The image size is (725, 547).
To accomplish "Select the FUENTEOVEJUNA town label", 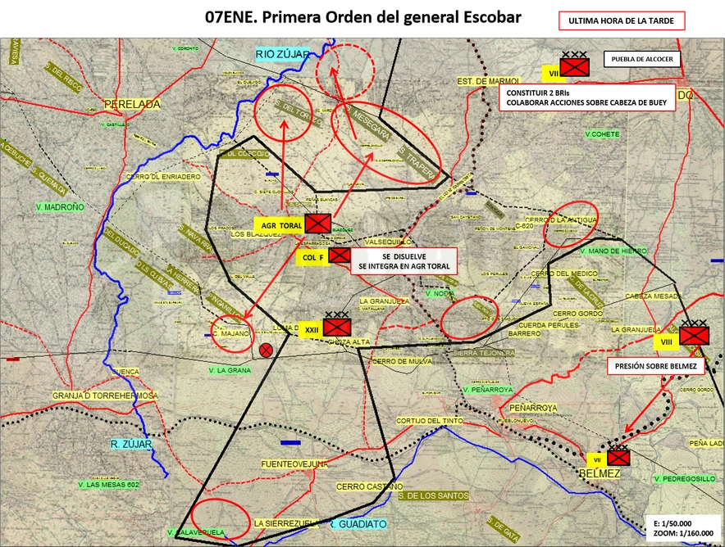I will [294, 464].
